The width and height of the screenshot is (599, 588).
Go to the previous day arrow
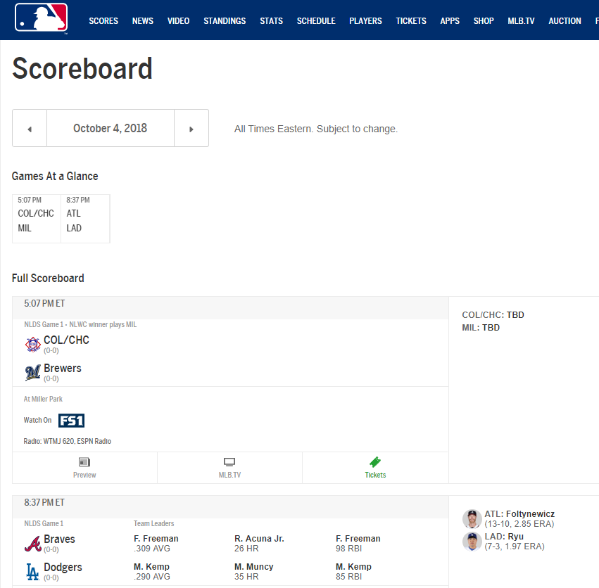(x=30, y=129)
